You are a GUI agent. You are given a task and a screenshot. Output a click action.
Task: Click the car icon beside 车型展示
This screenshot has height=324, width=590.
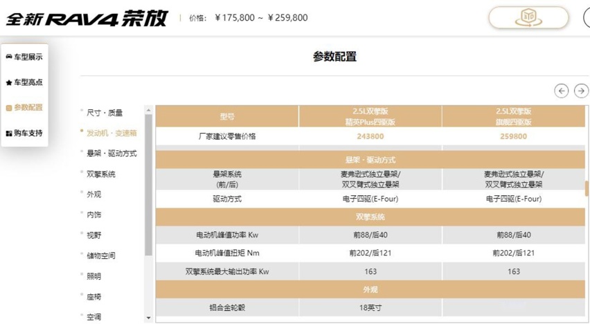coord(9,57)
